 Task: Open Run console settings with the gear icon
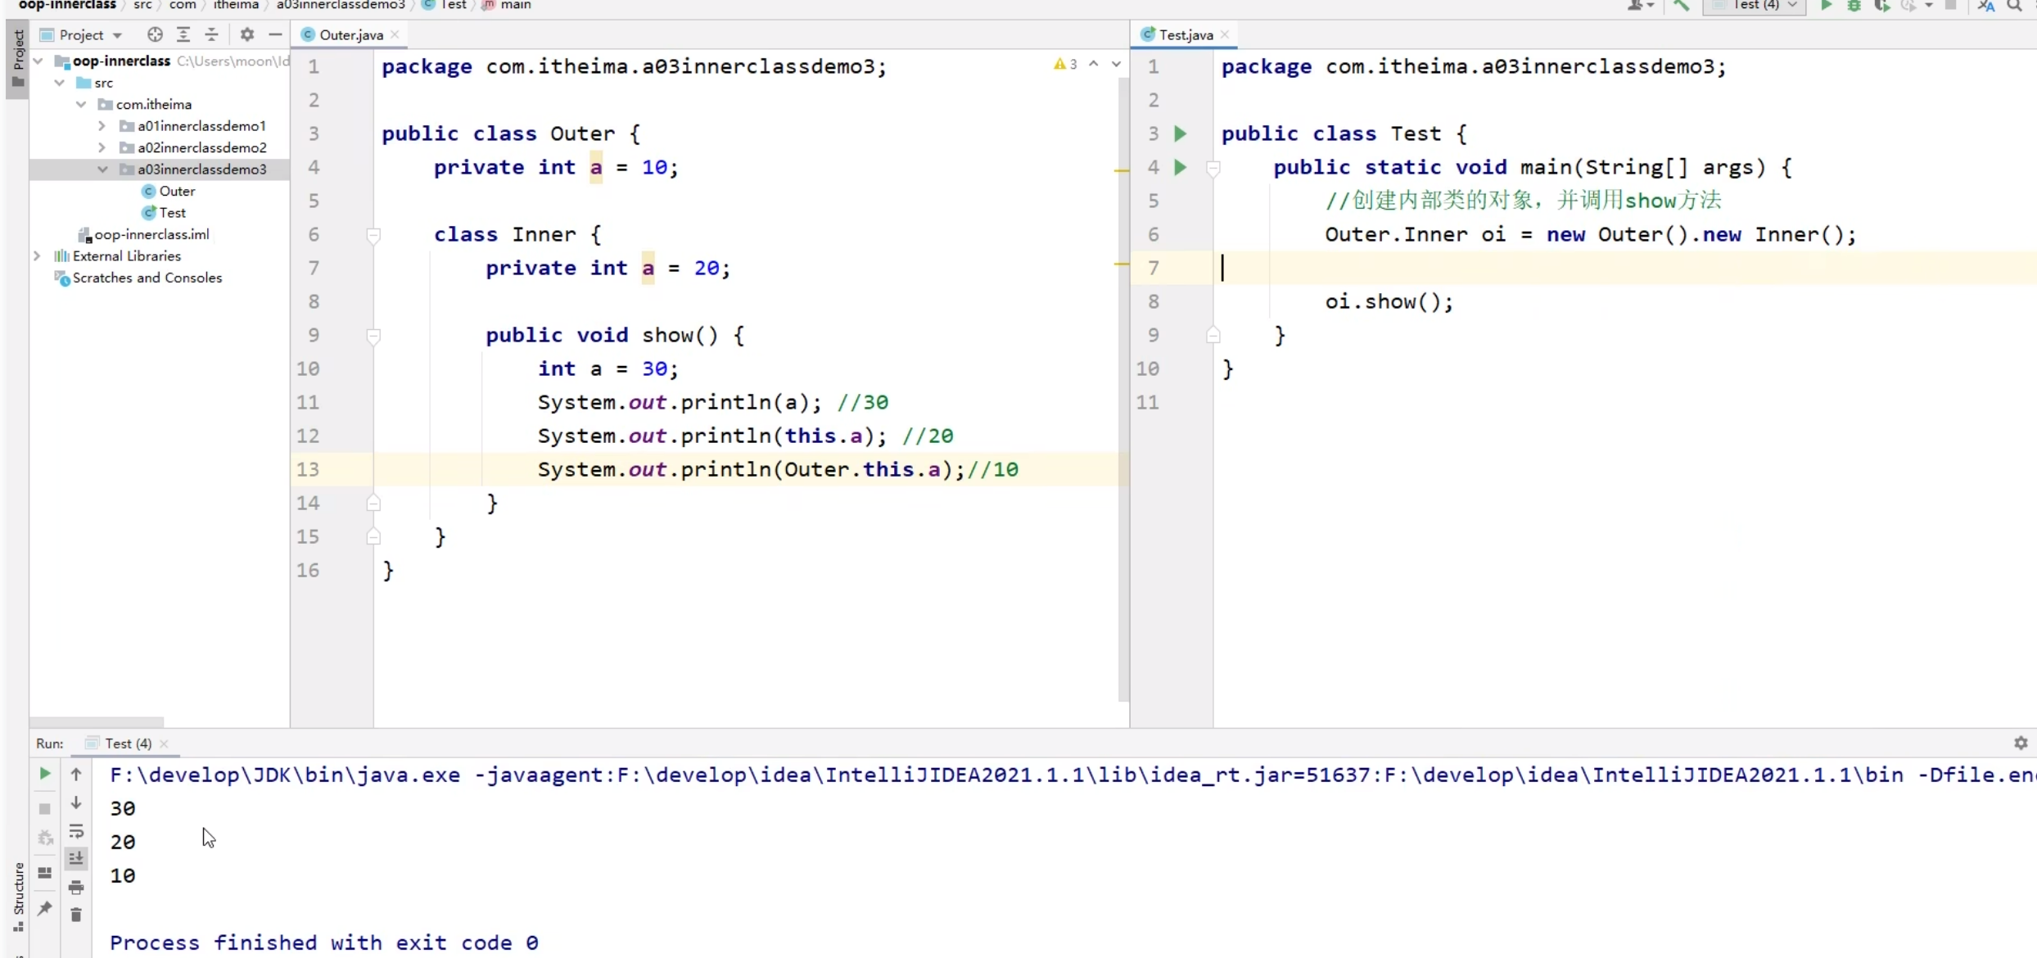tap(2021, 743)
